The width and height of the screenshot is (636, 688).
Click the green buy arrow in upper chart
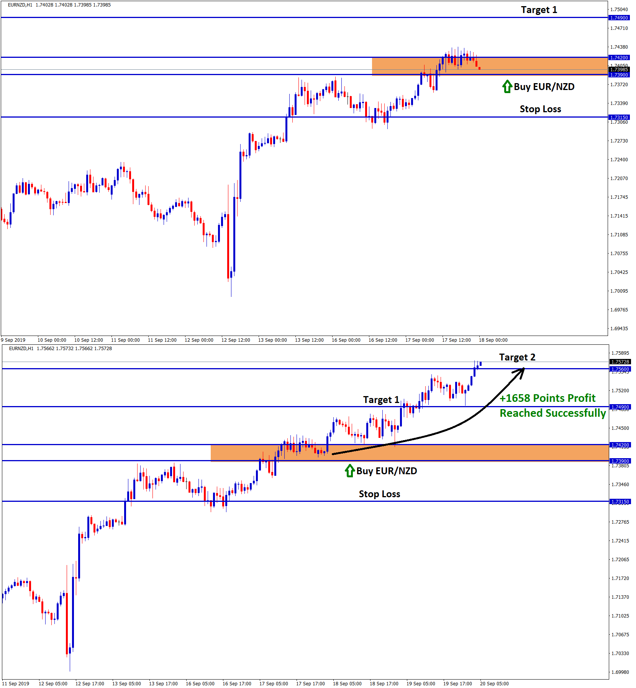[x=507, y=87]
